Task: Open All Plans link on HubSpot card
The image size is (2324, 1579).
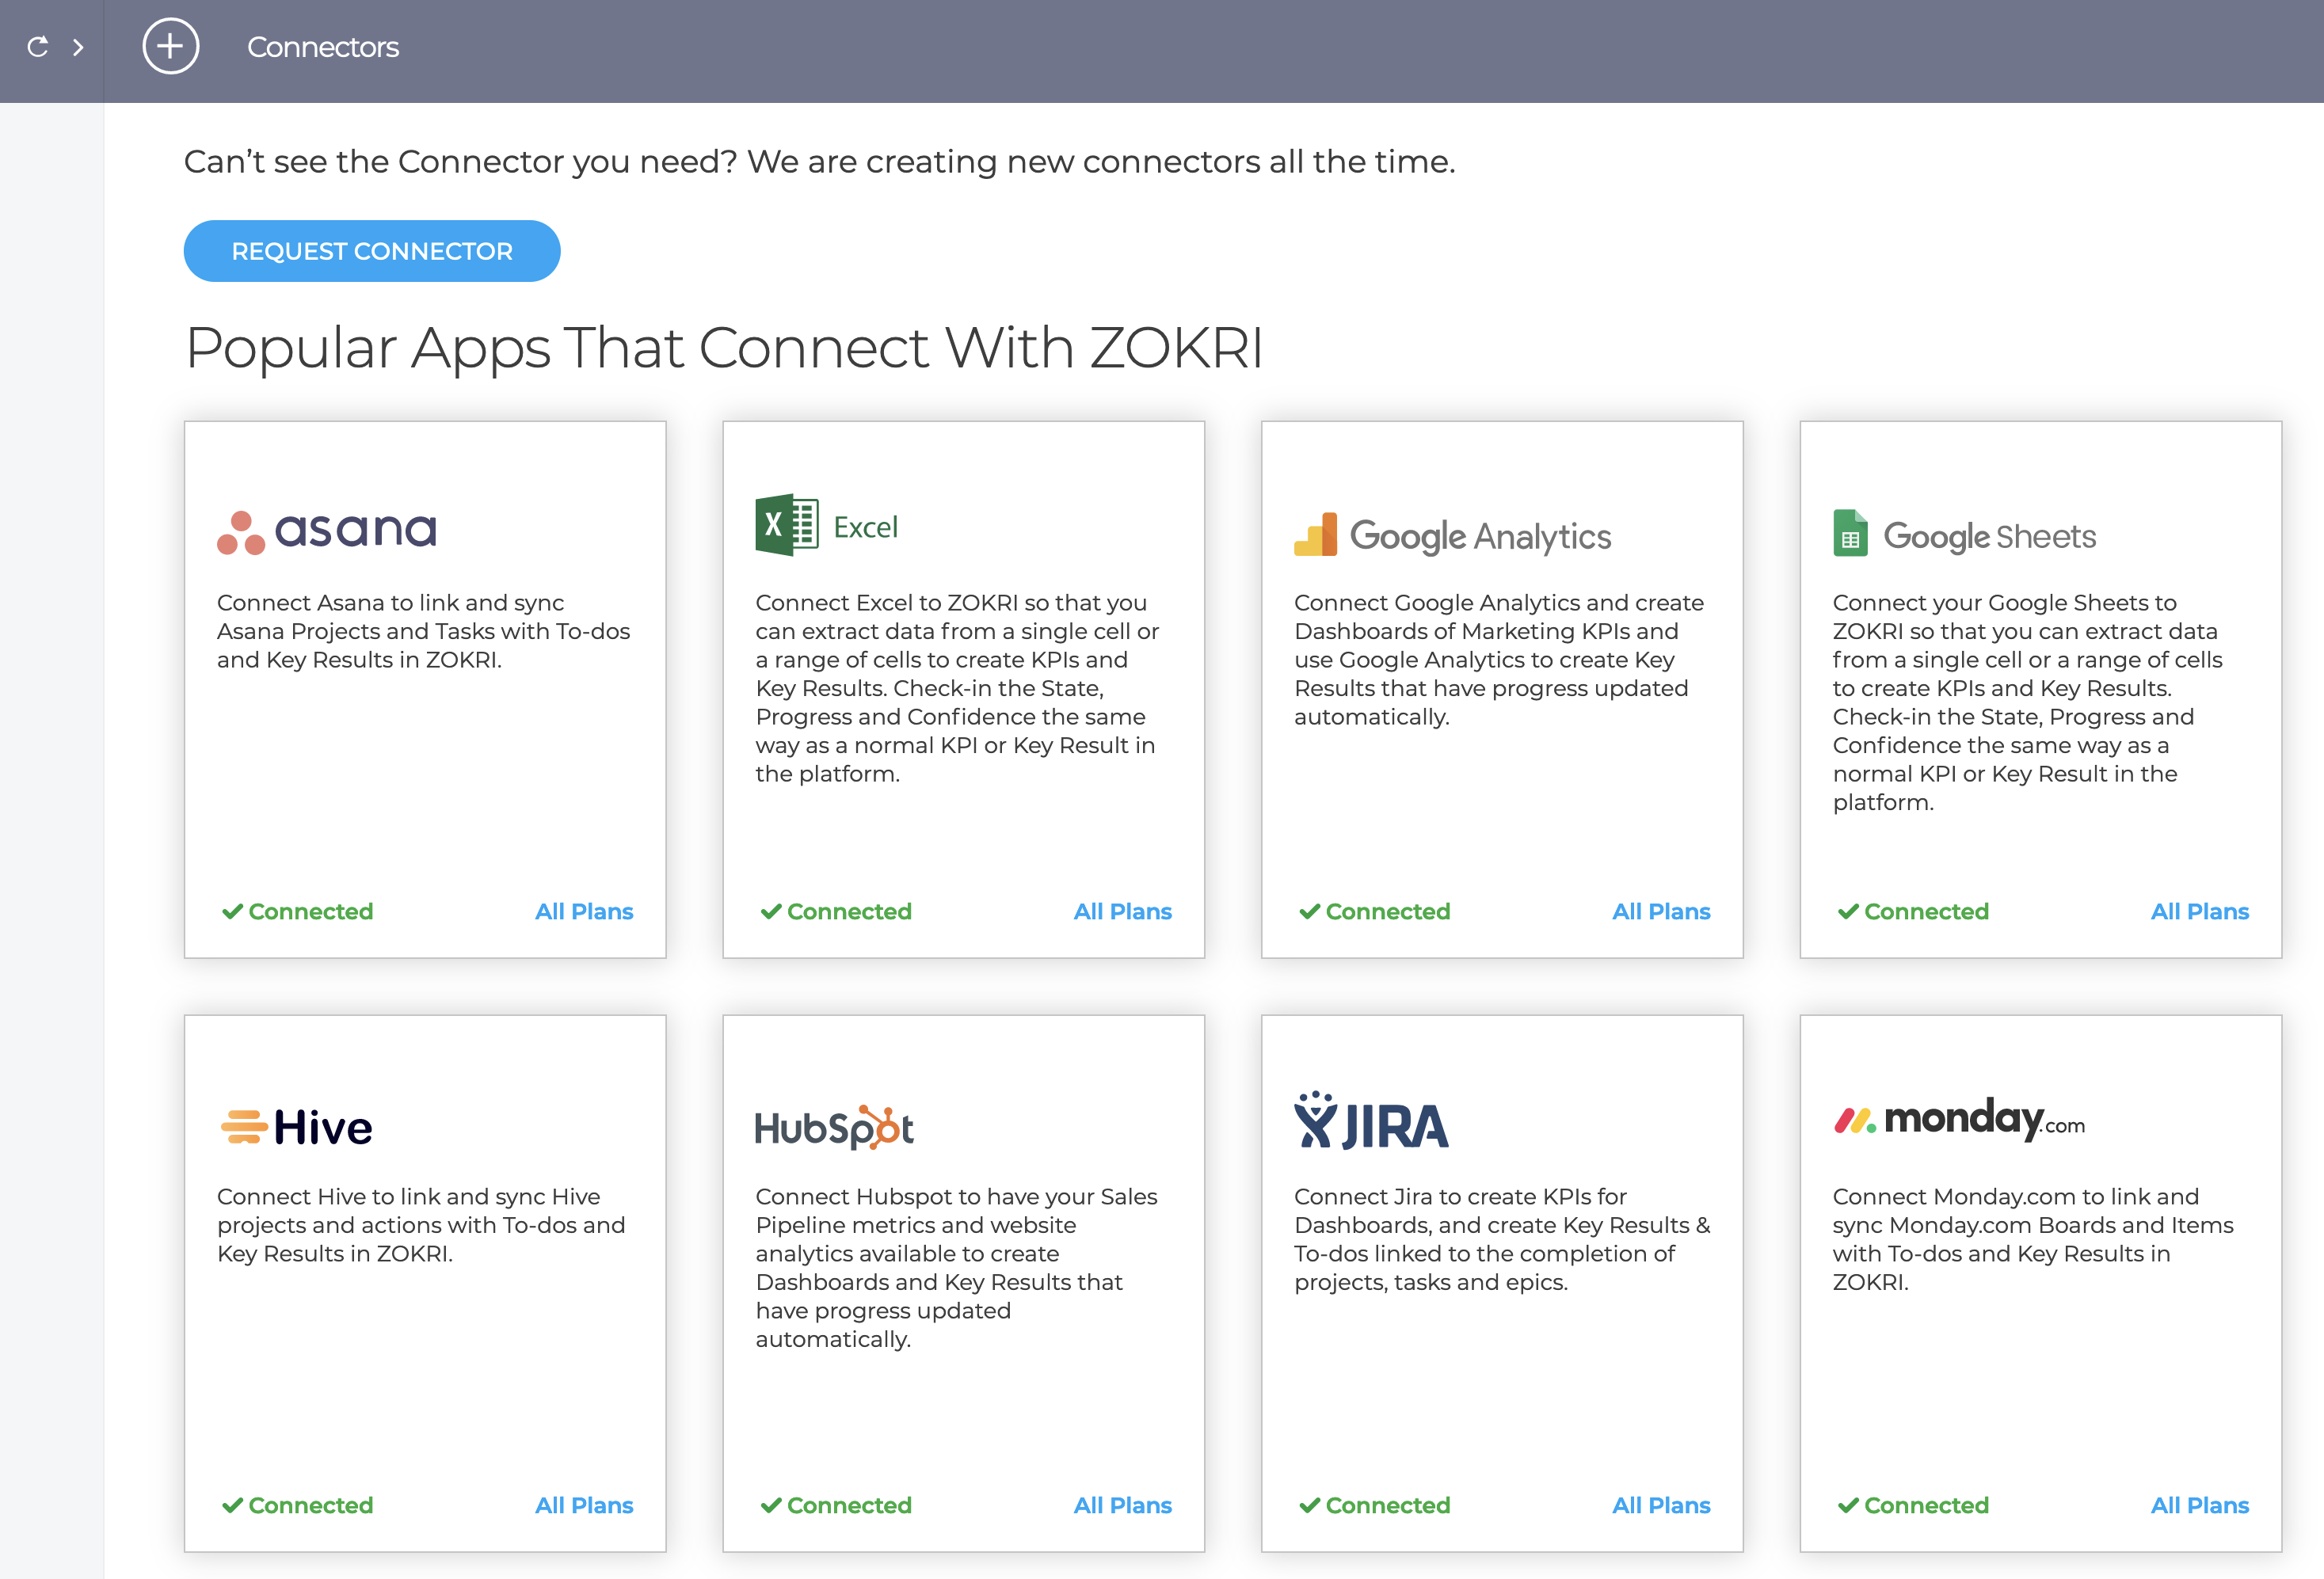Action: (1123, 1505)
